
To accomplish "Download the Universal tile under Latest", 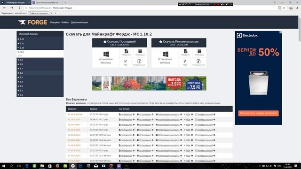I will pos(139,62).
